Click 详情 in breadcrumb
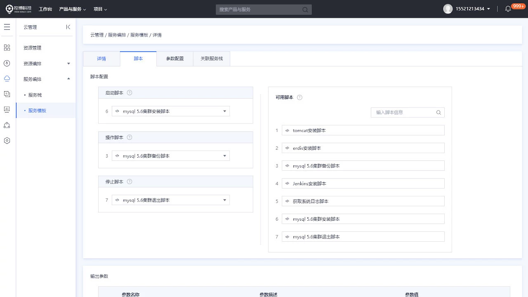This screenshot has height=297, width=528. 157,35
